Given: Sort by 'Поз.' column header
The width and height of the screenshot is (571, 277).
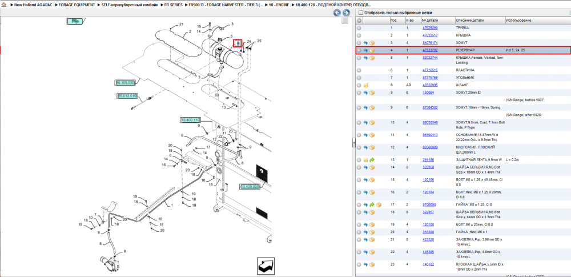Looking at the screenshot, I should coord(397,21).
